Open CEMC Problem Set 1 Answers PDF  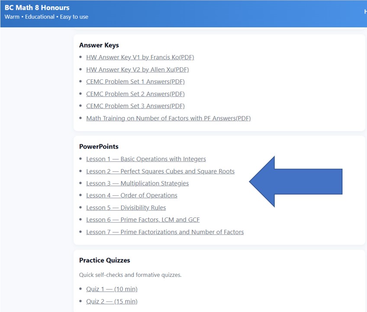pos(135,81)
